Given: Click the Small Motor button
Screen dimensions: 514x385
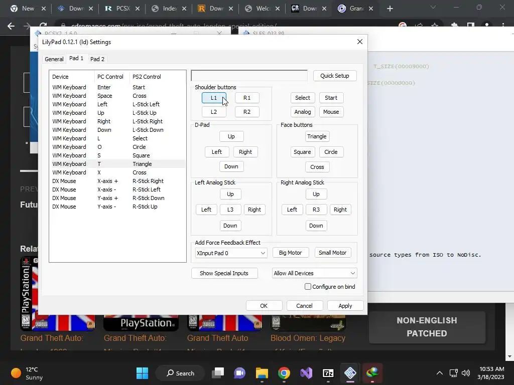Looking at the screenshot, I should tap(333, 253).
